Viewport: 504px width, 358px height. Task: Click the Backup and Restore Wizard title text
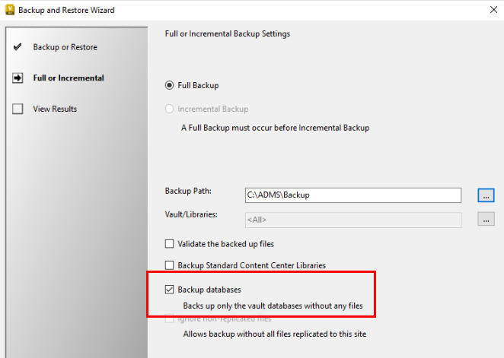(x=66, y=10)
